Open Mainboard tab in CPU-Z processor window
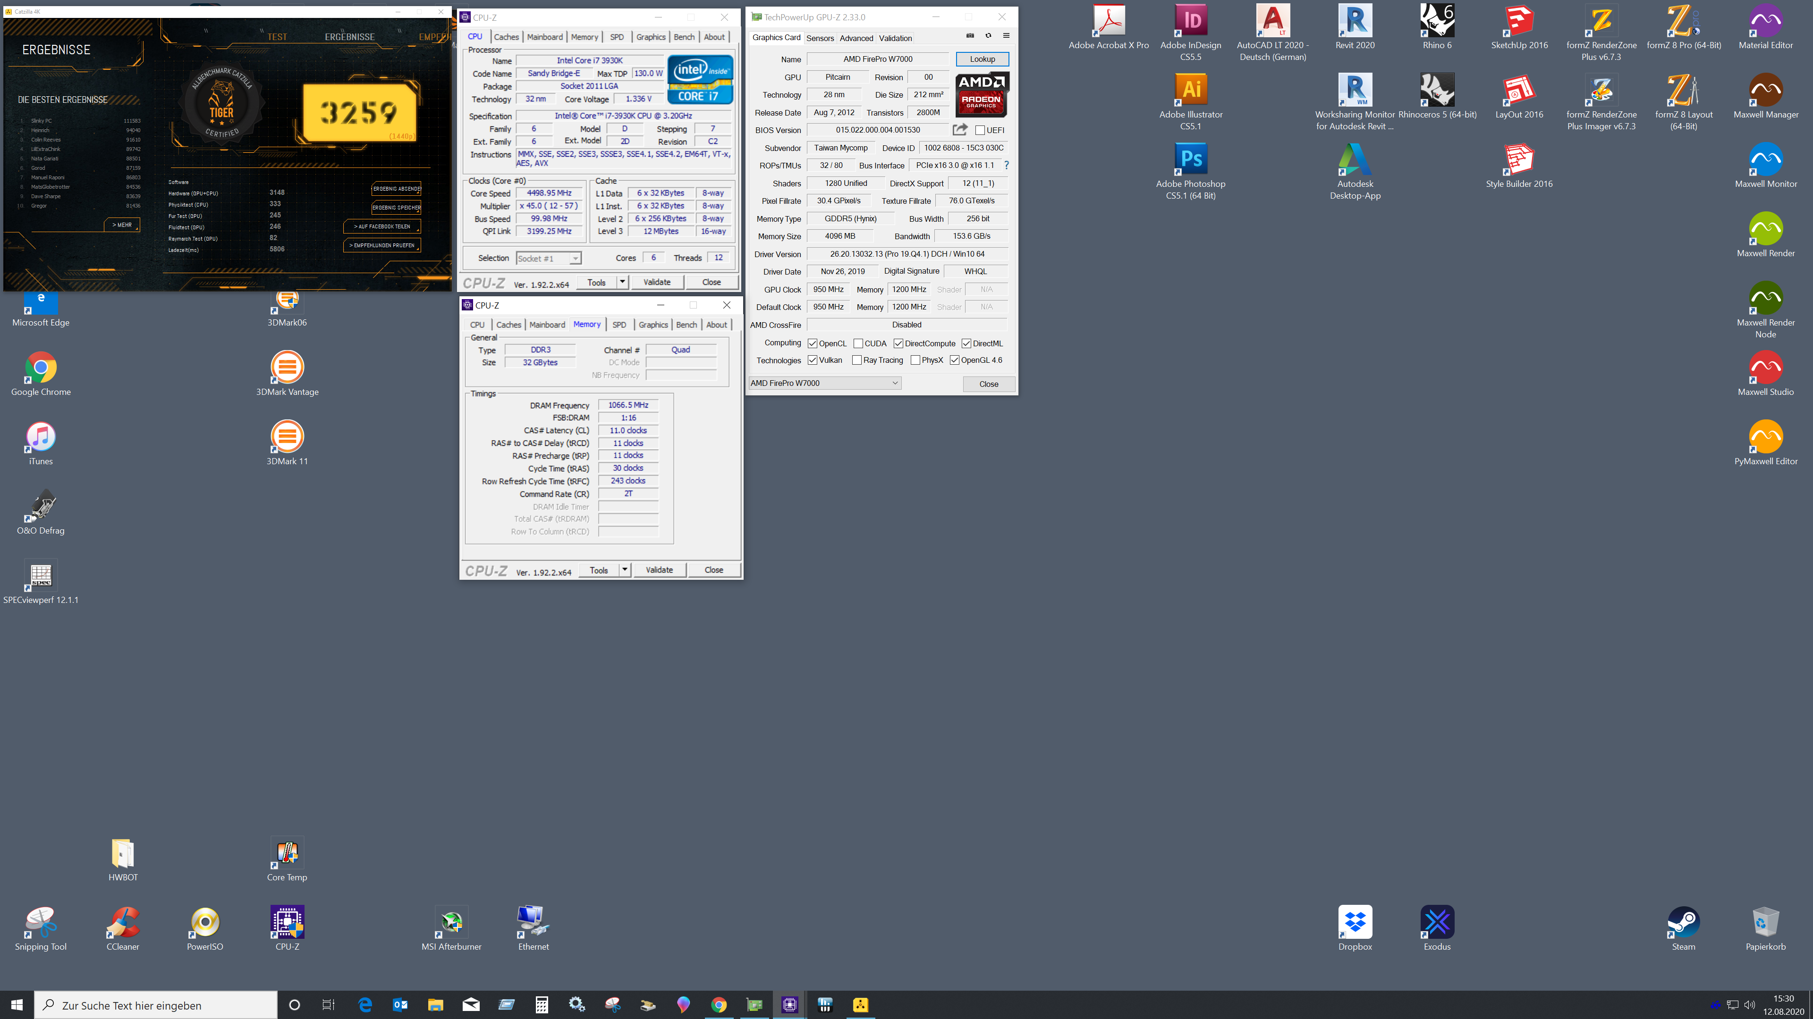 point(545,37)
